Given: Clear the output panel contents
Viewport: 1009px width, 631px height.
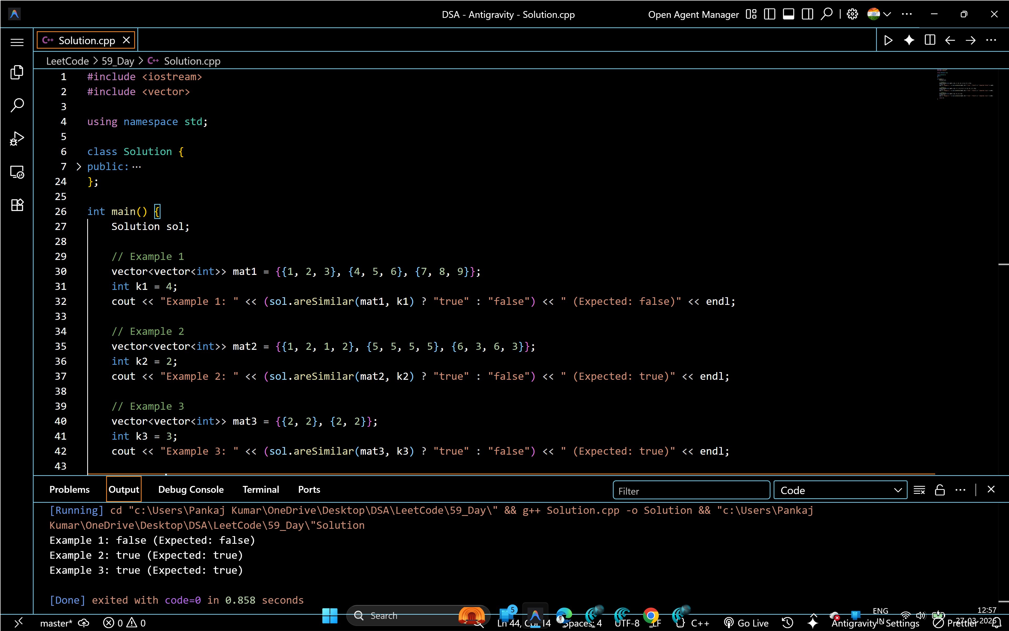Looking at the screenshot, I should tap(919, 490).
